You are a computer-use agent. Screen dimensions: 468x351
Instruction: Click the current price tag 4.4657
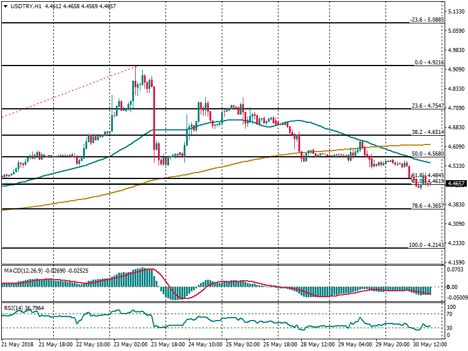(455, 184)
